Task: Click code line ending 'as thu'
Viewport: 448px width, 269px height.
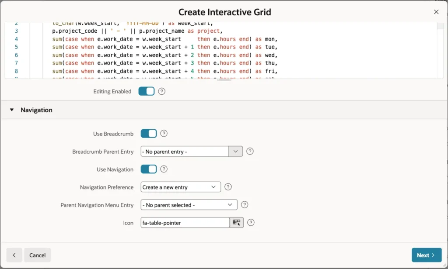Action: [x=165, y=63]
